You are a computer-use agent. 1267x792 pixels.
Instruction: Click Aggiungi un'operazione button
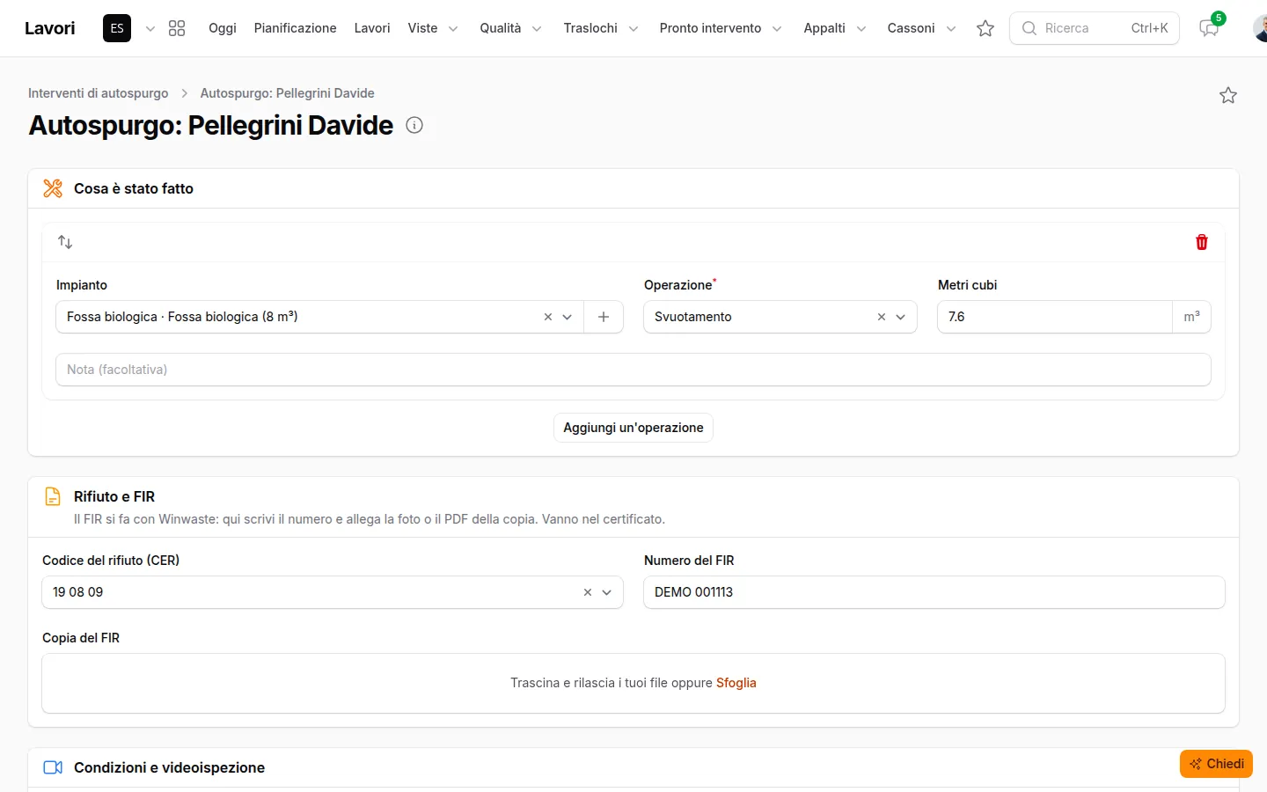[x=633, y=428]
